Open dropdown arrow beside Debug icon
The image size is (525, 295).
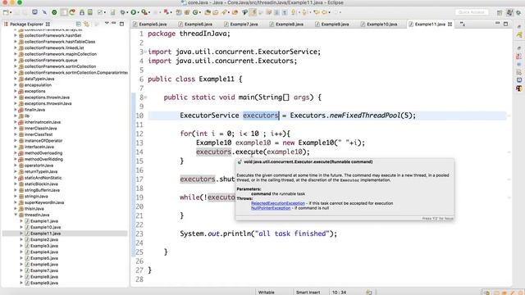(x=127, y=12)
